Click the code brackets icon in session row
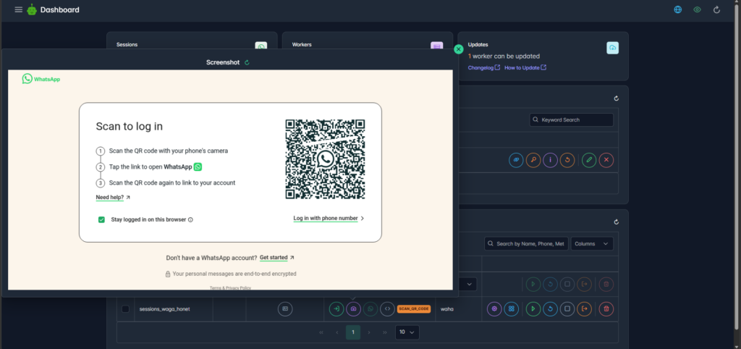Screen dimensions: 741x349 click(388, 308)
